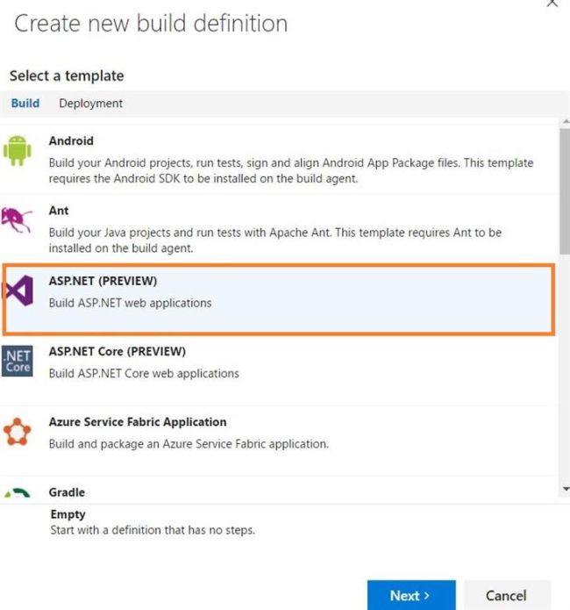The height and width of the screenshot is (610, 570).
Task: Select the Gradle template title
Action: pos(67,492)
